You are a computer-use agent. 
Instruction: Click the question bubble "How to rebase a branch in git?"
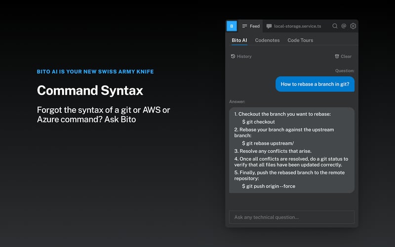pyautogui.click(x=315, y=84)
